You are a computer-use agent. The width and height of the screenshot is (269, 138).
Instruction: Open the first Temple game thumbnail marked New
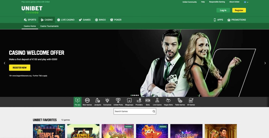coord(49,131)
